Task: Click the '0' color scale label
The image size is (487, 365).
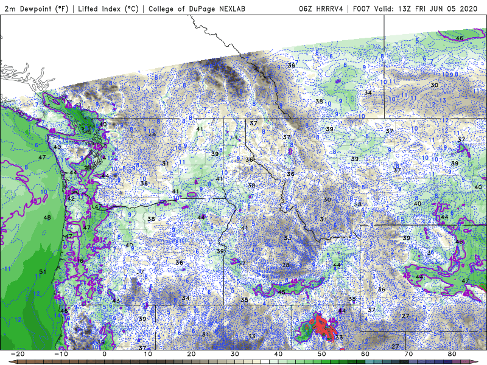Action: 104,354
